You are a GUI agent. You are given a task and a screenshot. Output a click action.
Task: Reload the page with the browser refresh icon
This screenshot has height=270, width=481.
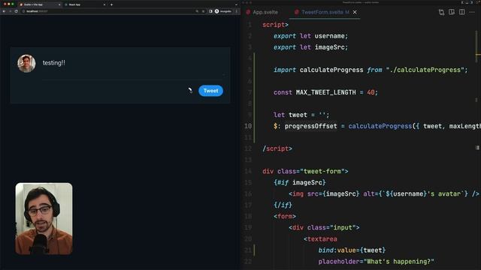click(x=17, y=11)
